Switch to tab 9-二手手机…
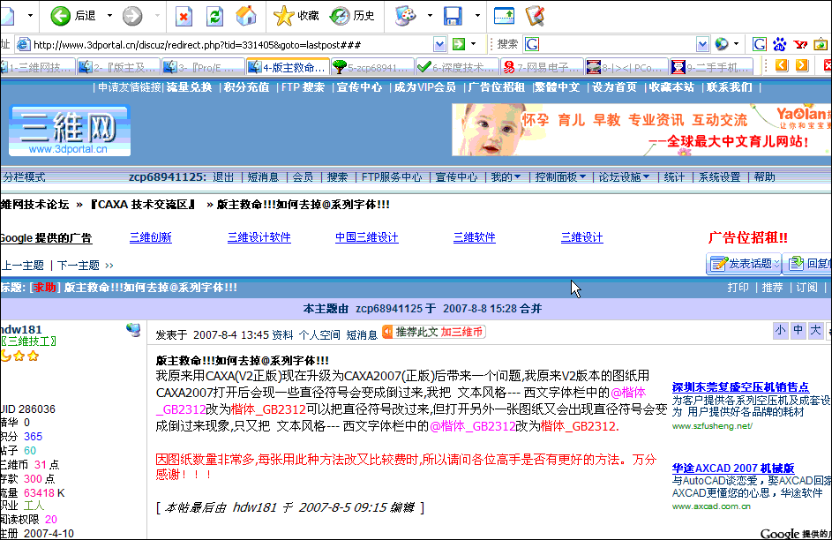The image size is (832, 540). (711, 67)
